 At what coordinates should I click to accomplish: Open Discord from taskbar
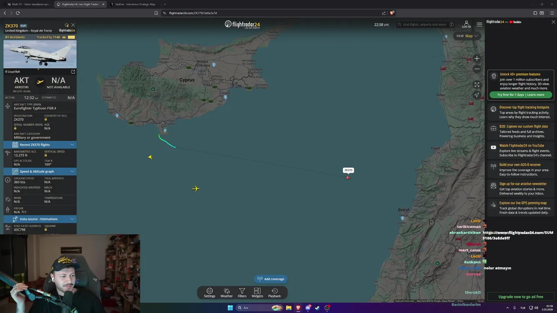[x=308, y=308]
